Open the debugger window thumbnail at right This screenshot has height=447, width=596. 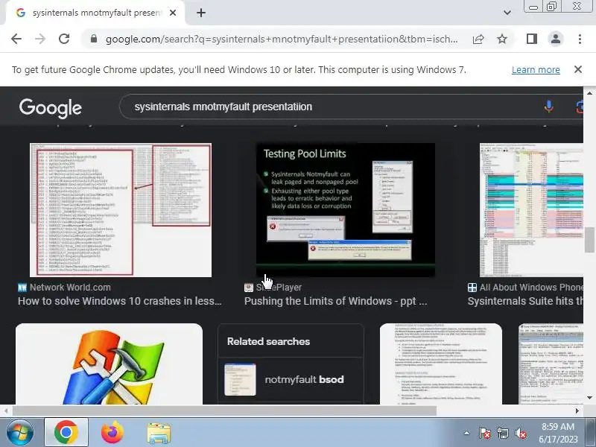(x=551, y=364)
